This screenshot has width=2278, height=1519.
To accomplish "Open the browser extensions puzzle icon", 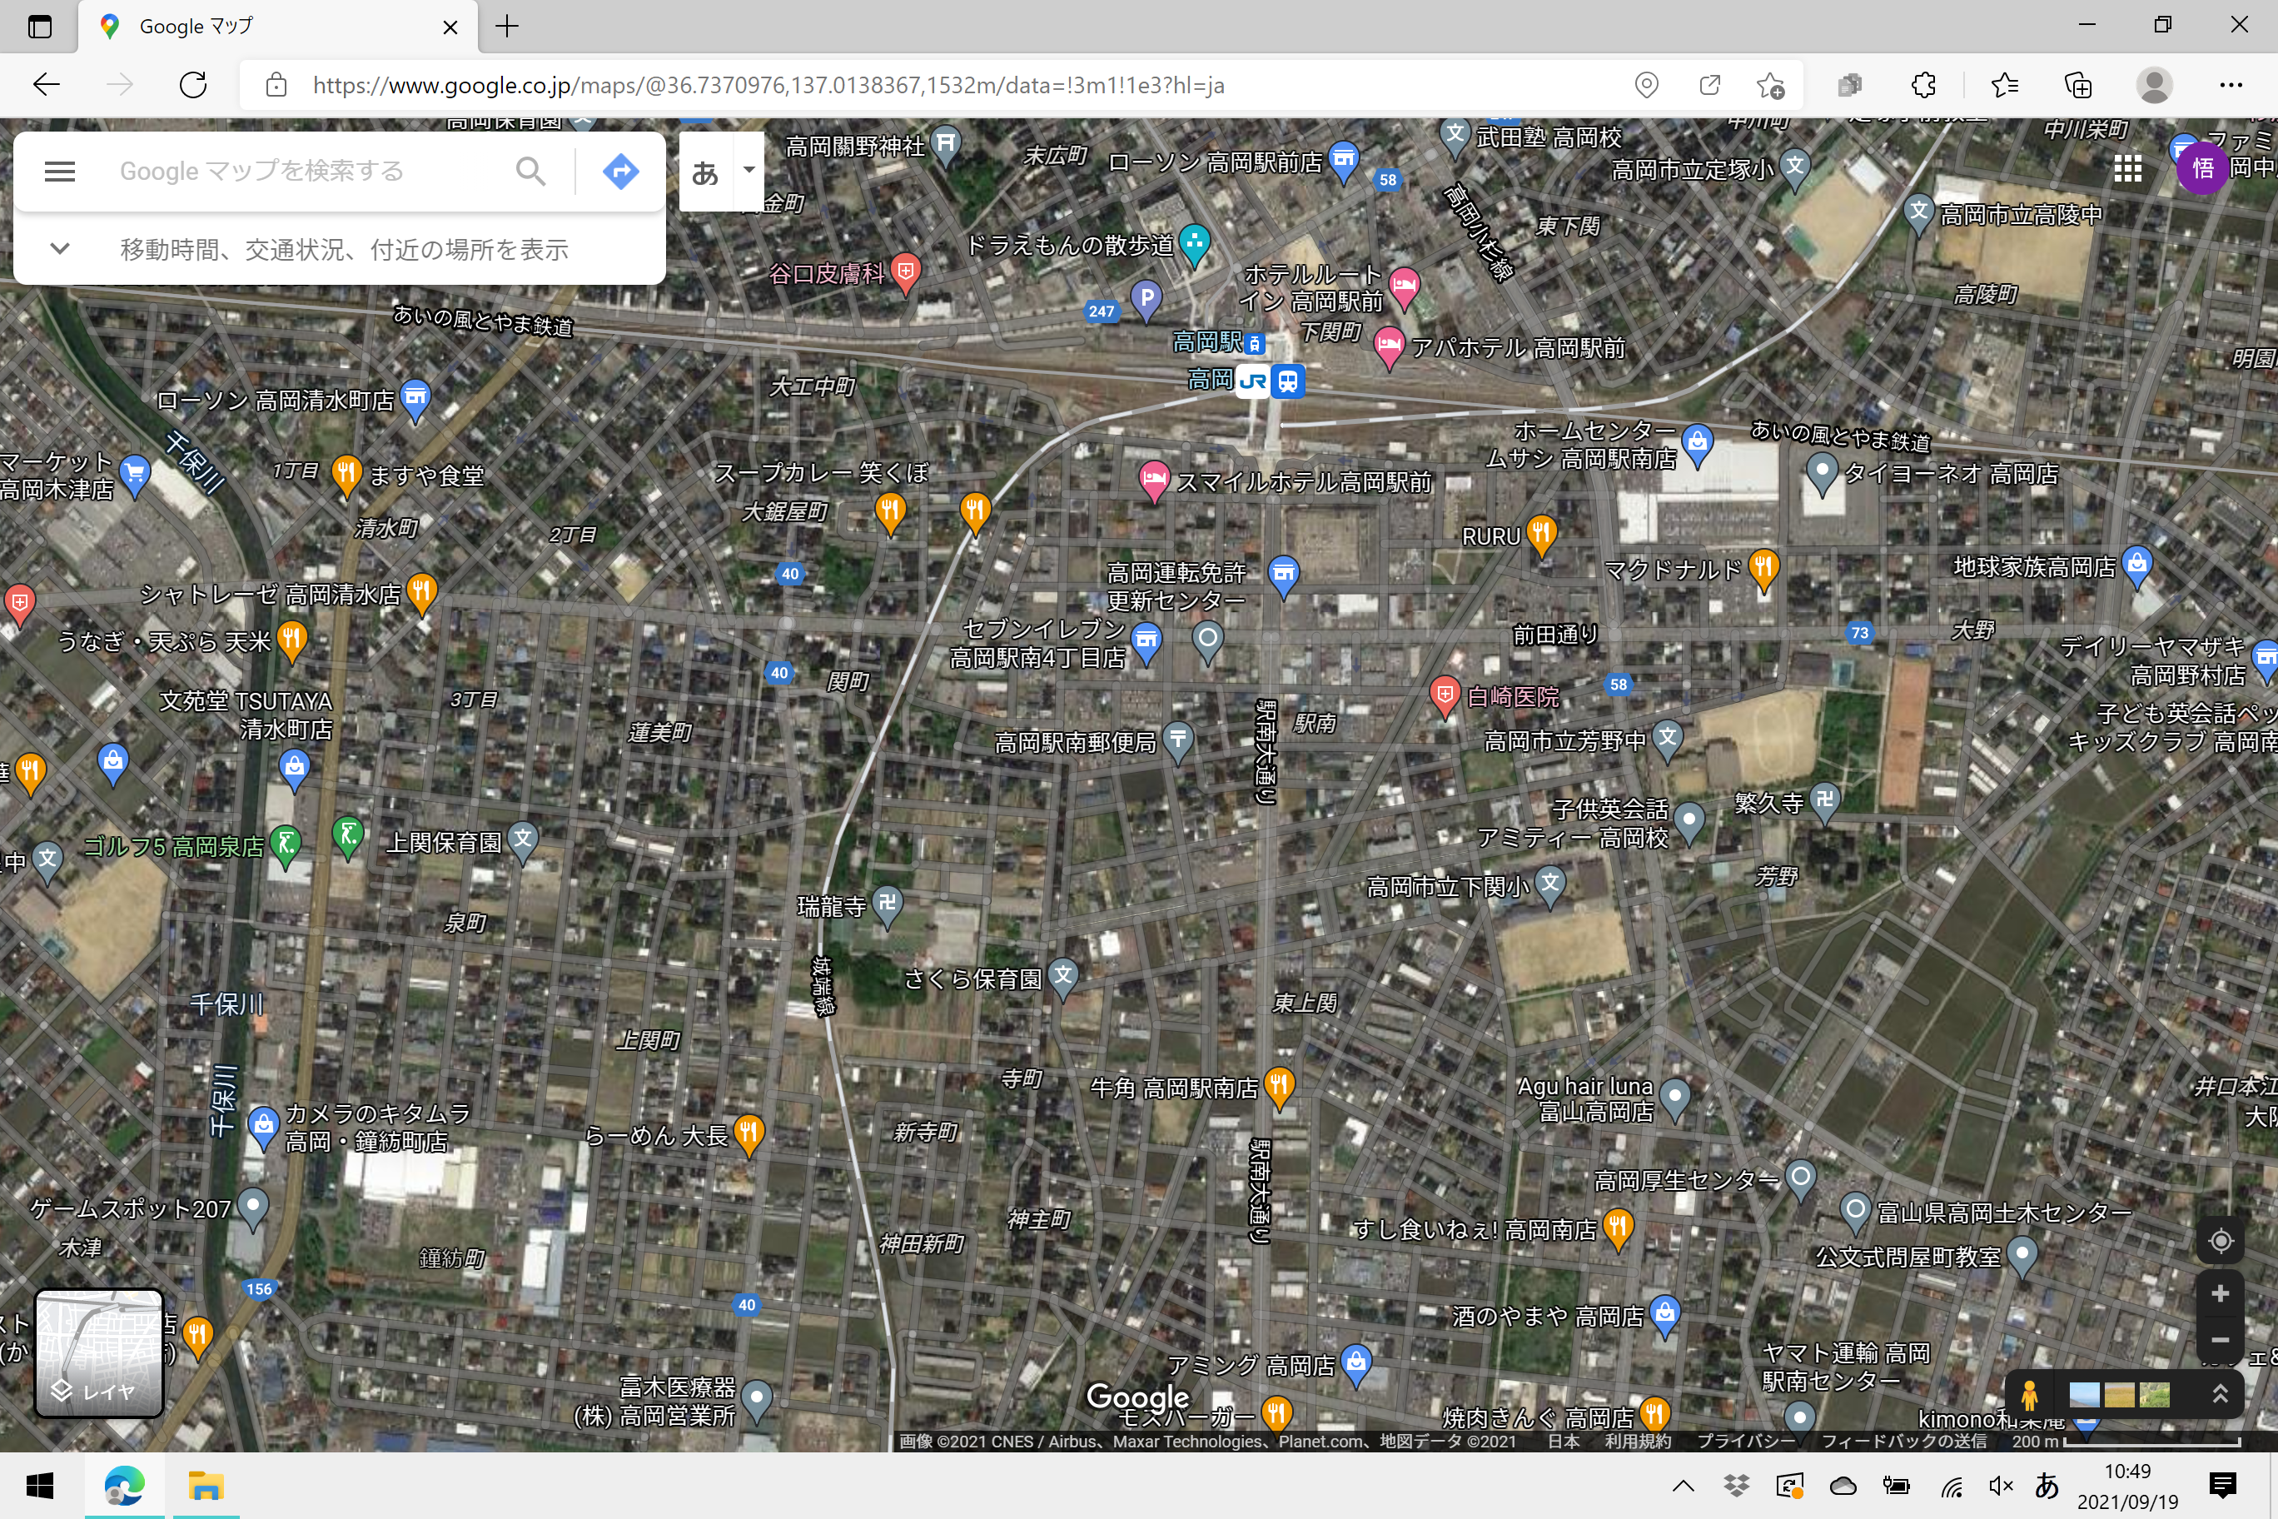I will pos(1924,85).
